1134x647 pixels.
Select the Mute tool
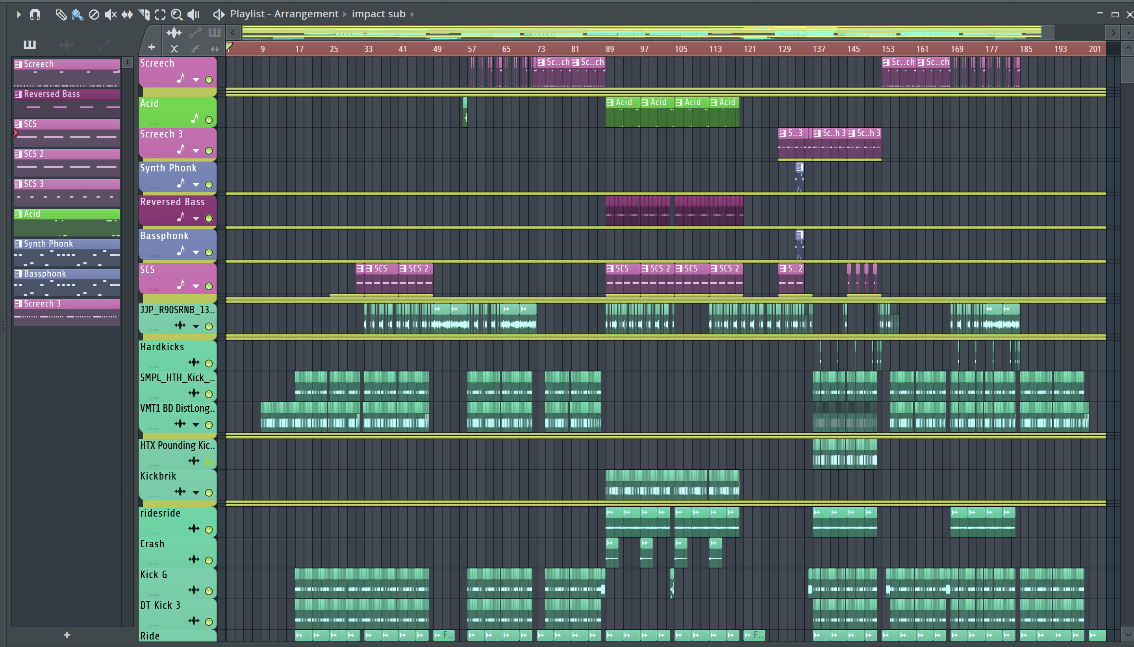(111, 14)
